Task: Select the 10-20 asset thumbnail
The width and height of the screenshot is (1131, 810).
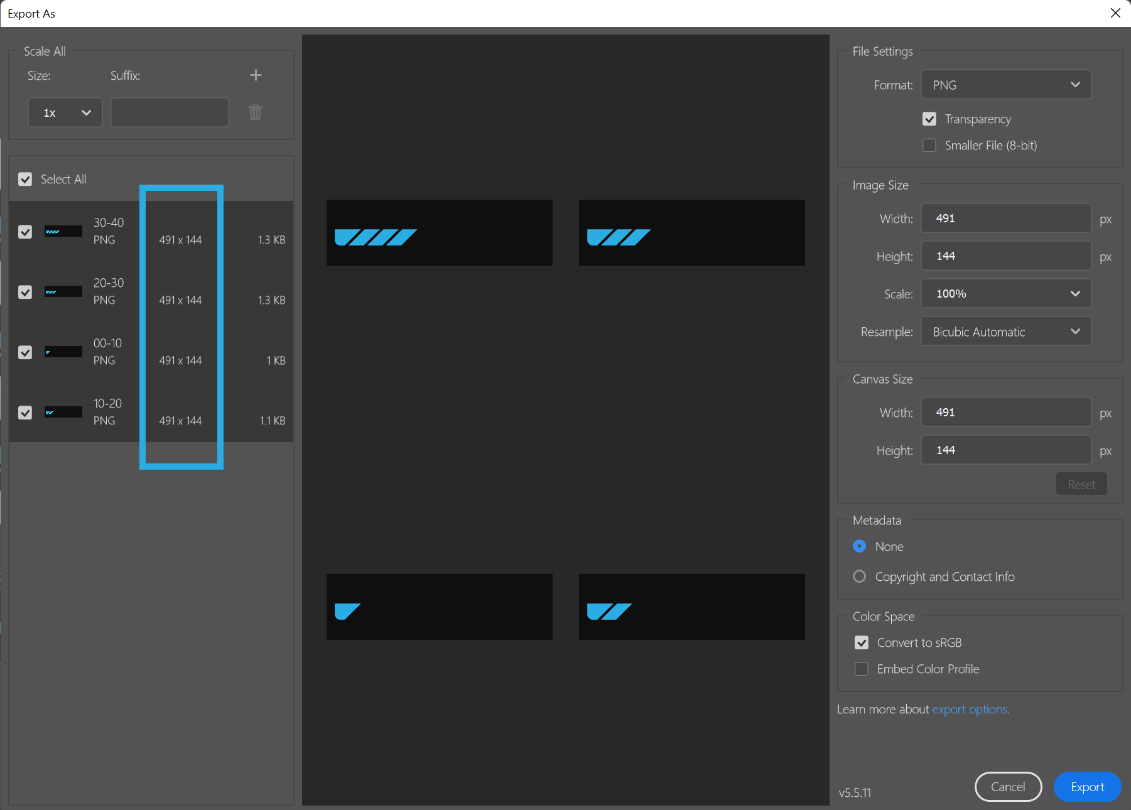Action: [x=63, y=413]
